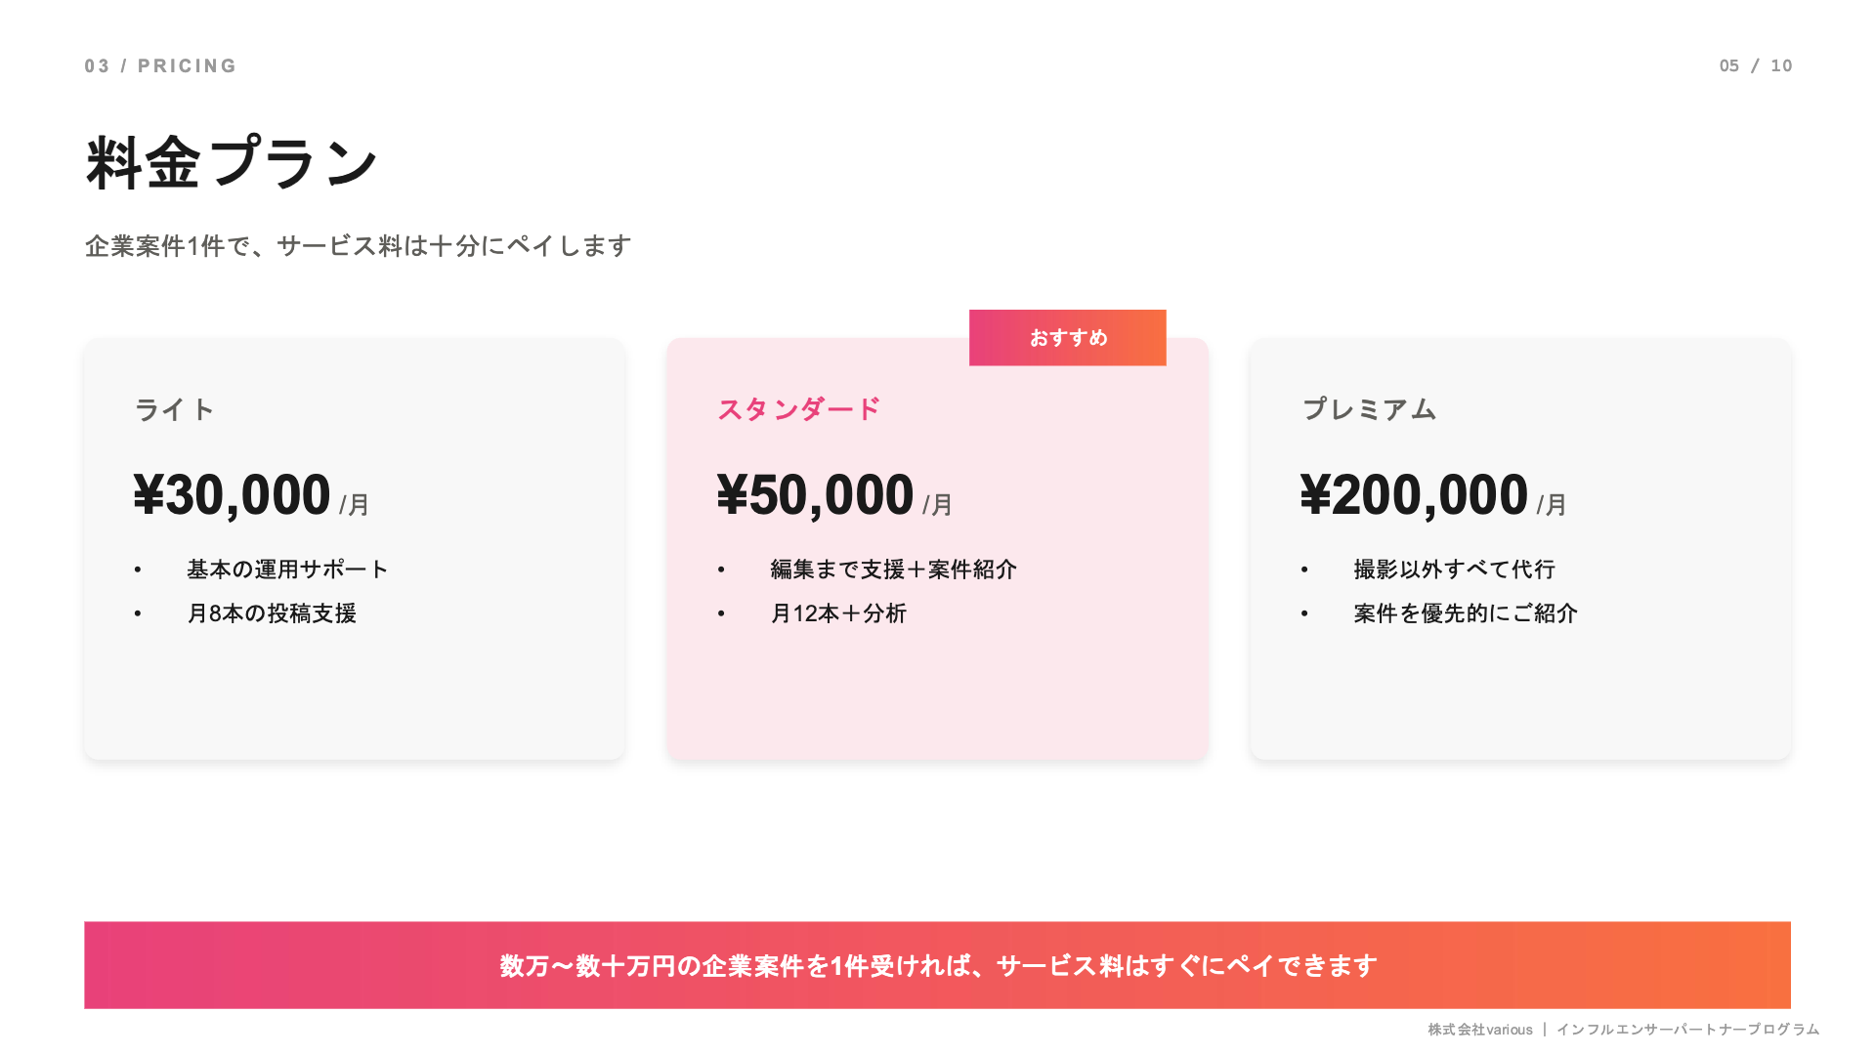The image size is (1875, 1055).
Task: Click the ¥30,000 price text
Action: (233, 495)
